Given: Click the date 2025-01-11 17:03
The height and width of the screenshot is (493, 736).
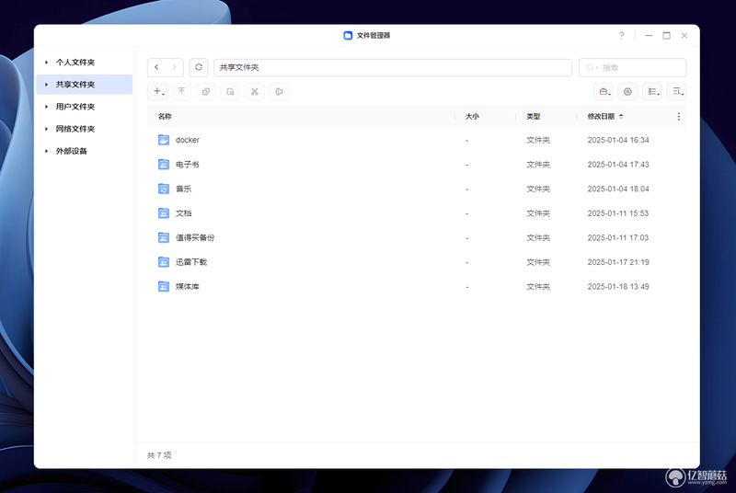Looking at the screenshot, I should [x=618, y=237].
